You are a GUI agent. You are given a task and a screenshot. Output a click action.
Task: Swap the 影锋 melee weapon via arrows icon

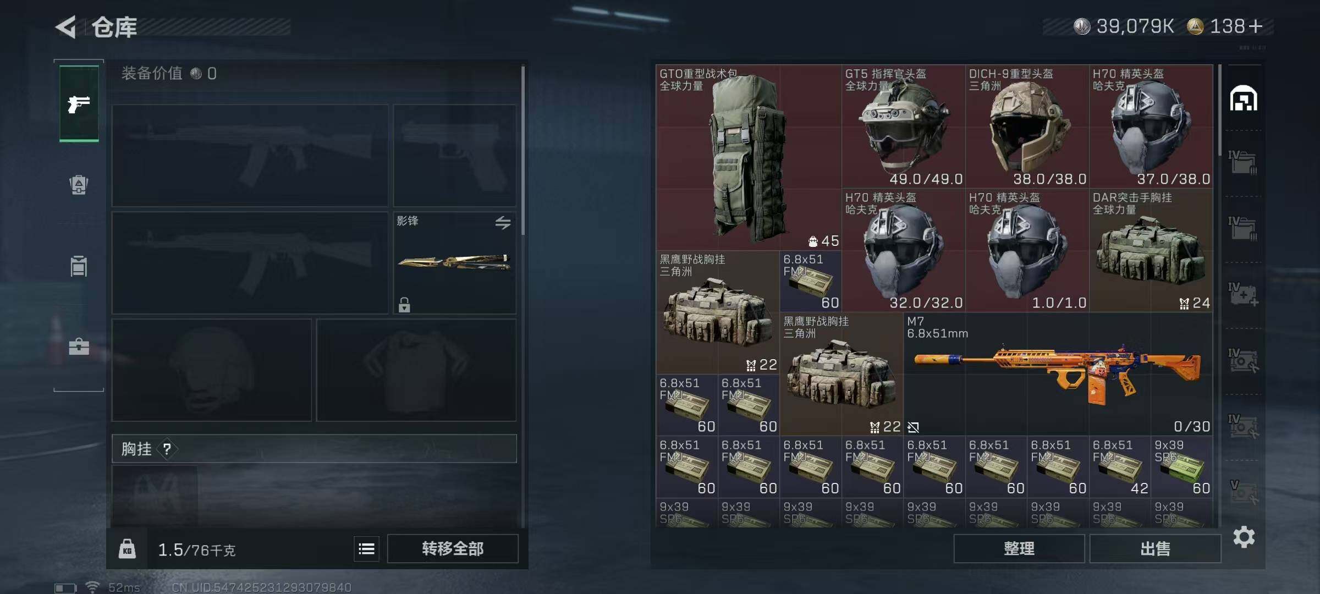pos(503,222)
